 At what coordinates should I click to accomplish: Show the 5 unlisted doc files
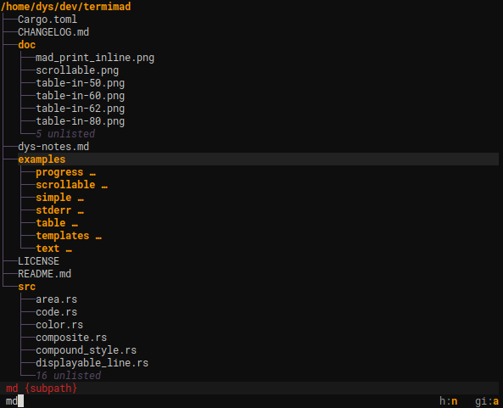pos(65,134)
